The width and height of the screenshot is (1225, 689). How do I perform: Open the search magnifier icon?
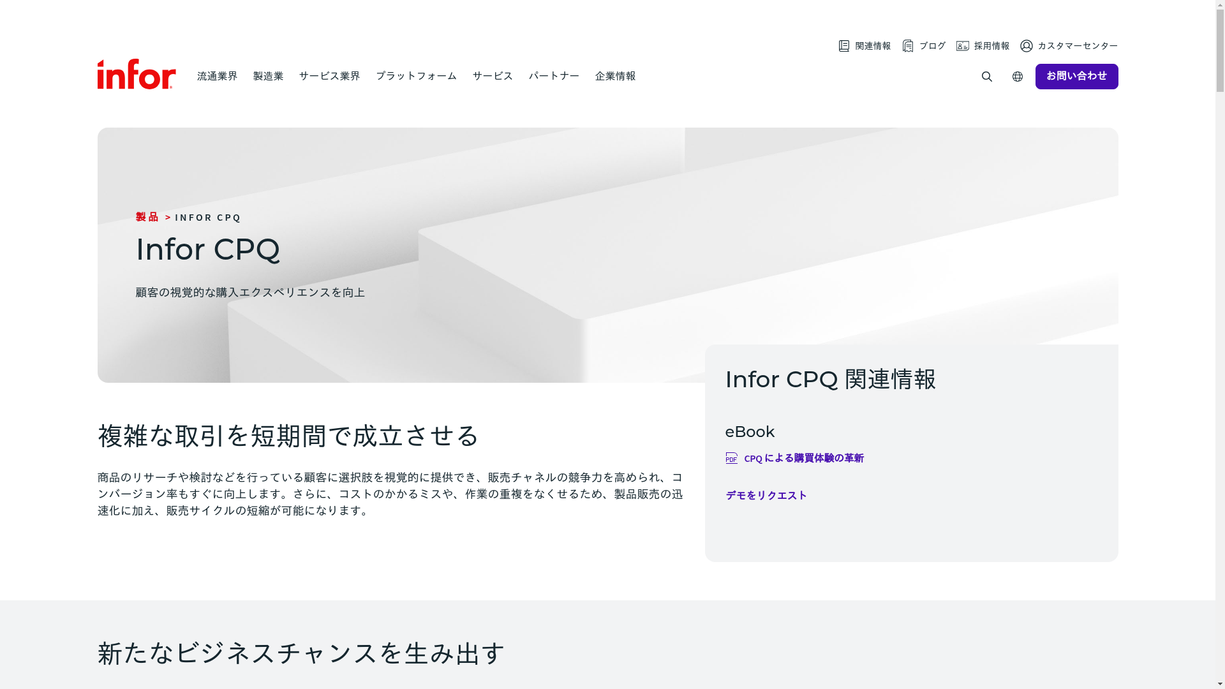click(986, 77)
